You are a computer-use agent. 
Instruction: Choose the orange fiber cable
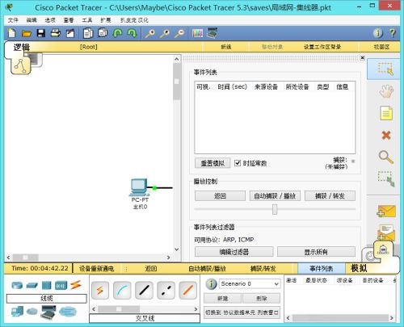[187, 290]
